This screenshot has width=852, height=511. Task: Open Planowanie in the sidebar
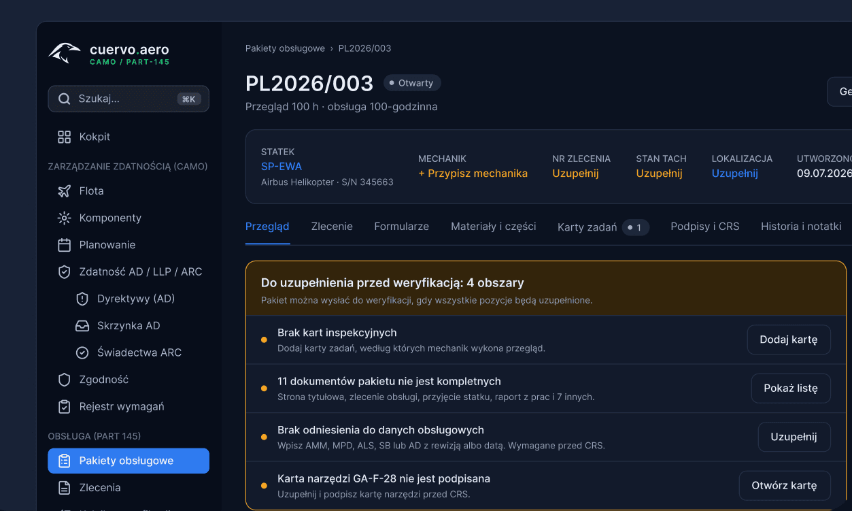(129, 245)
